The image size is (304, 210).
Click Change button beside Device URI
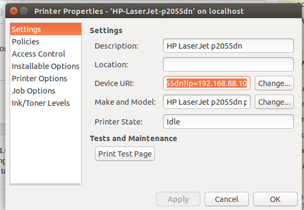click(274, 83)
